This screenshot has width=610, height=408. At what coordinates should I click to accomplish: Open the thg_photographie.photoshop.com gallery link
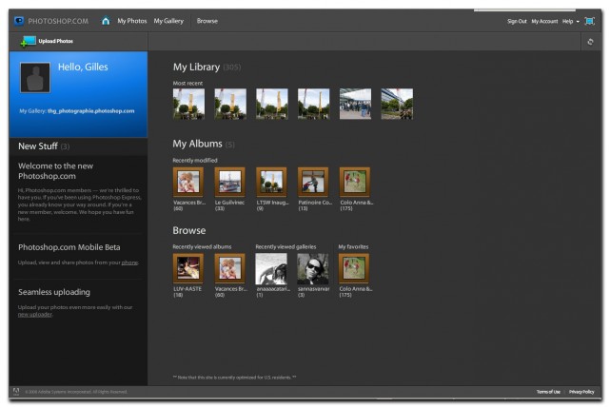coord(91,111)
